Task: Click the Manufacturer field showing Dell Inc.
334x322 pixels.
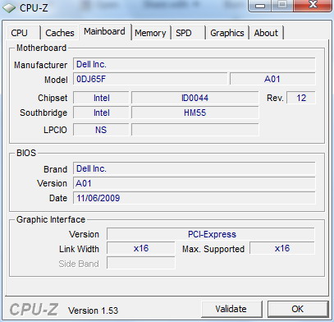Action: 194,64
